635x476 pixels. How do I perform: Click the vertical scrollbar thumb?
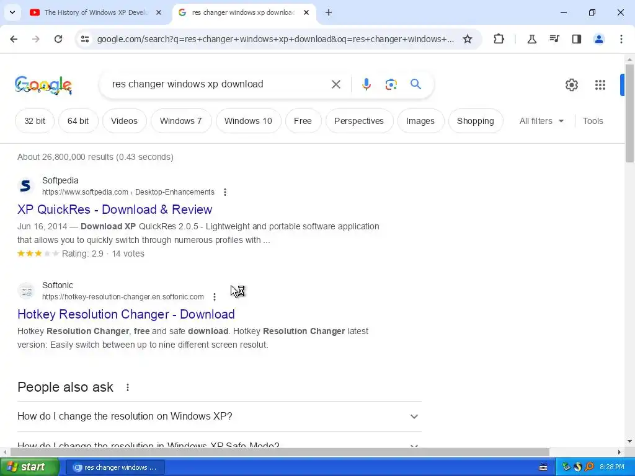629,113
